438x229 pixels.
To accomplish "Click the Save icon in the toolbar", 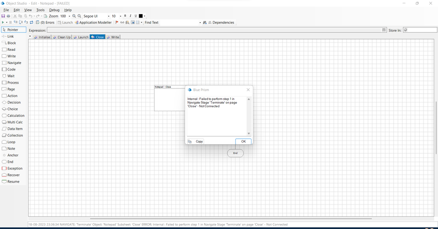I will pos(4,16).
